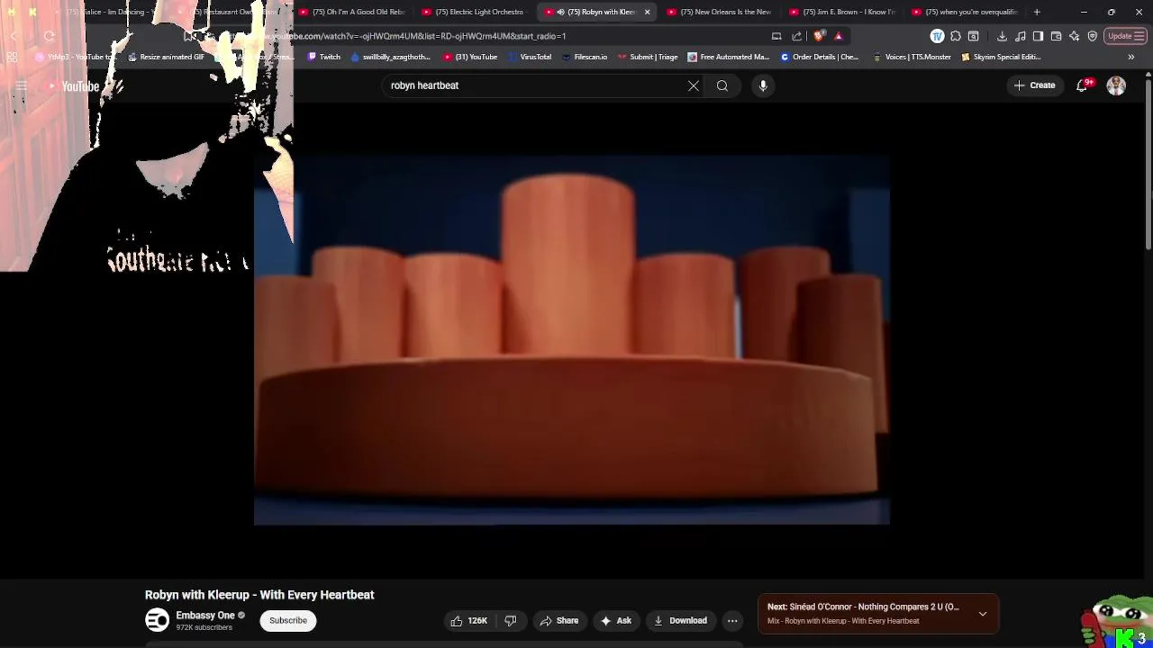The image size is (1153, 648).
Task: Open the (31) YouTube bookmark
Action: point(469,57)
